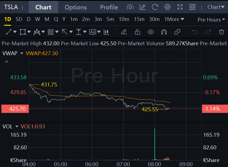
Task: Click the 425.70 current price tag
Action: coord(15,109)
